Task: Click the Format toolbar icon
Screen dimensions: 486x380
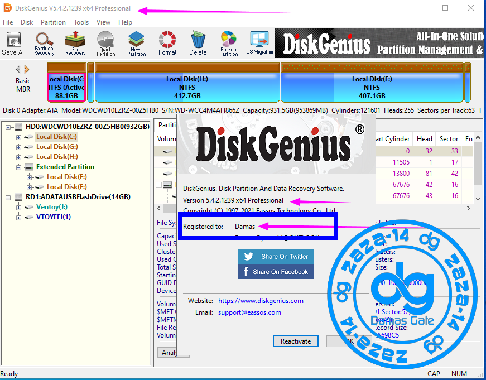Action: 167,44
